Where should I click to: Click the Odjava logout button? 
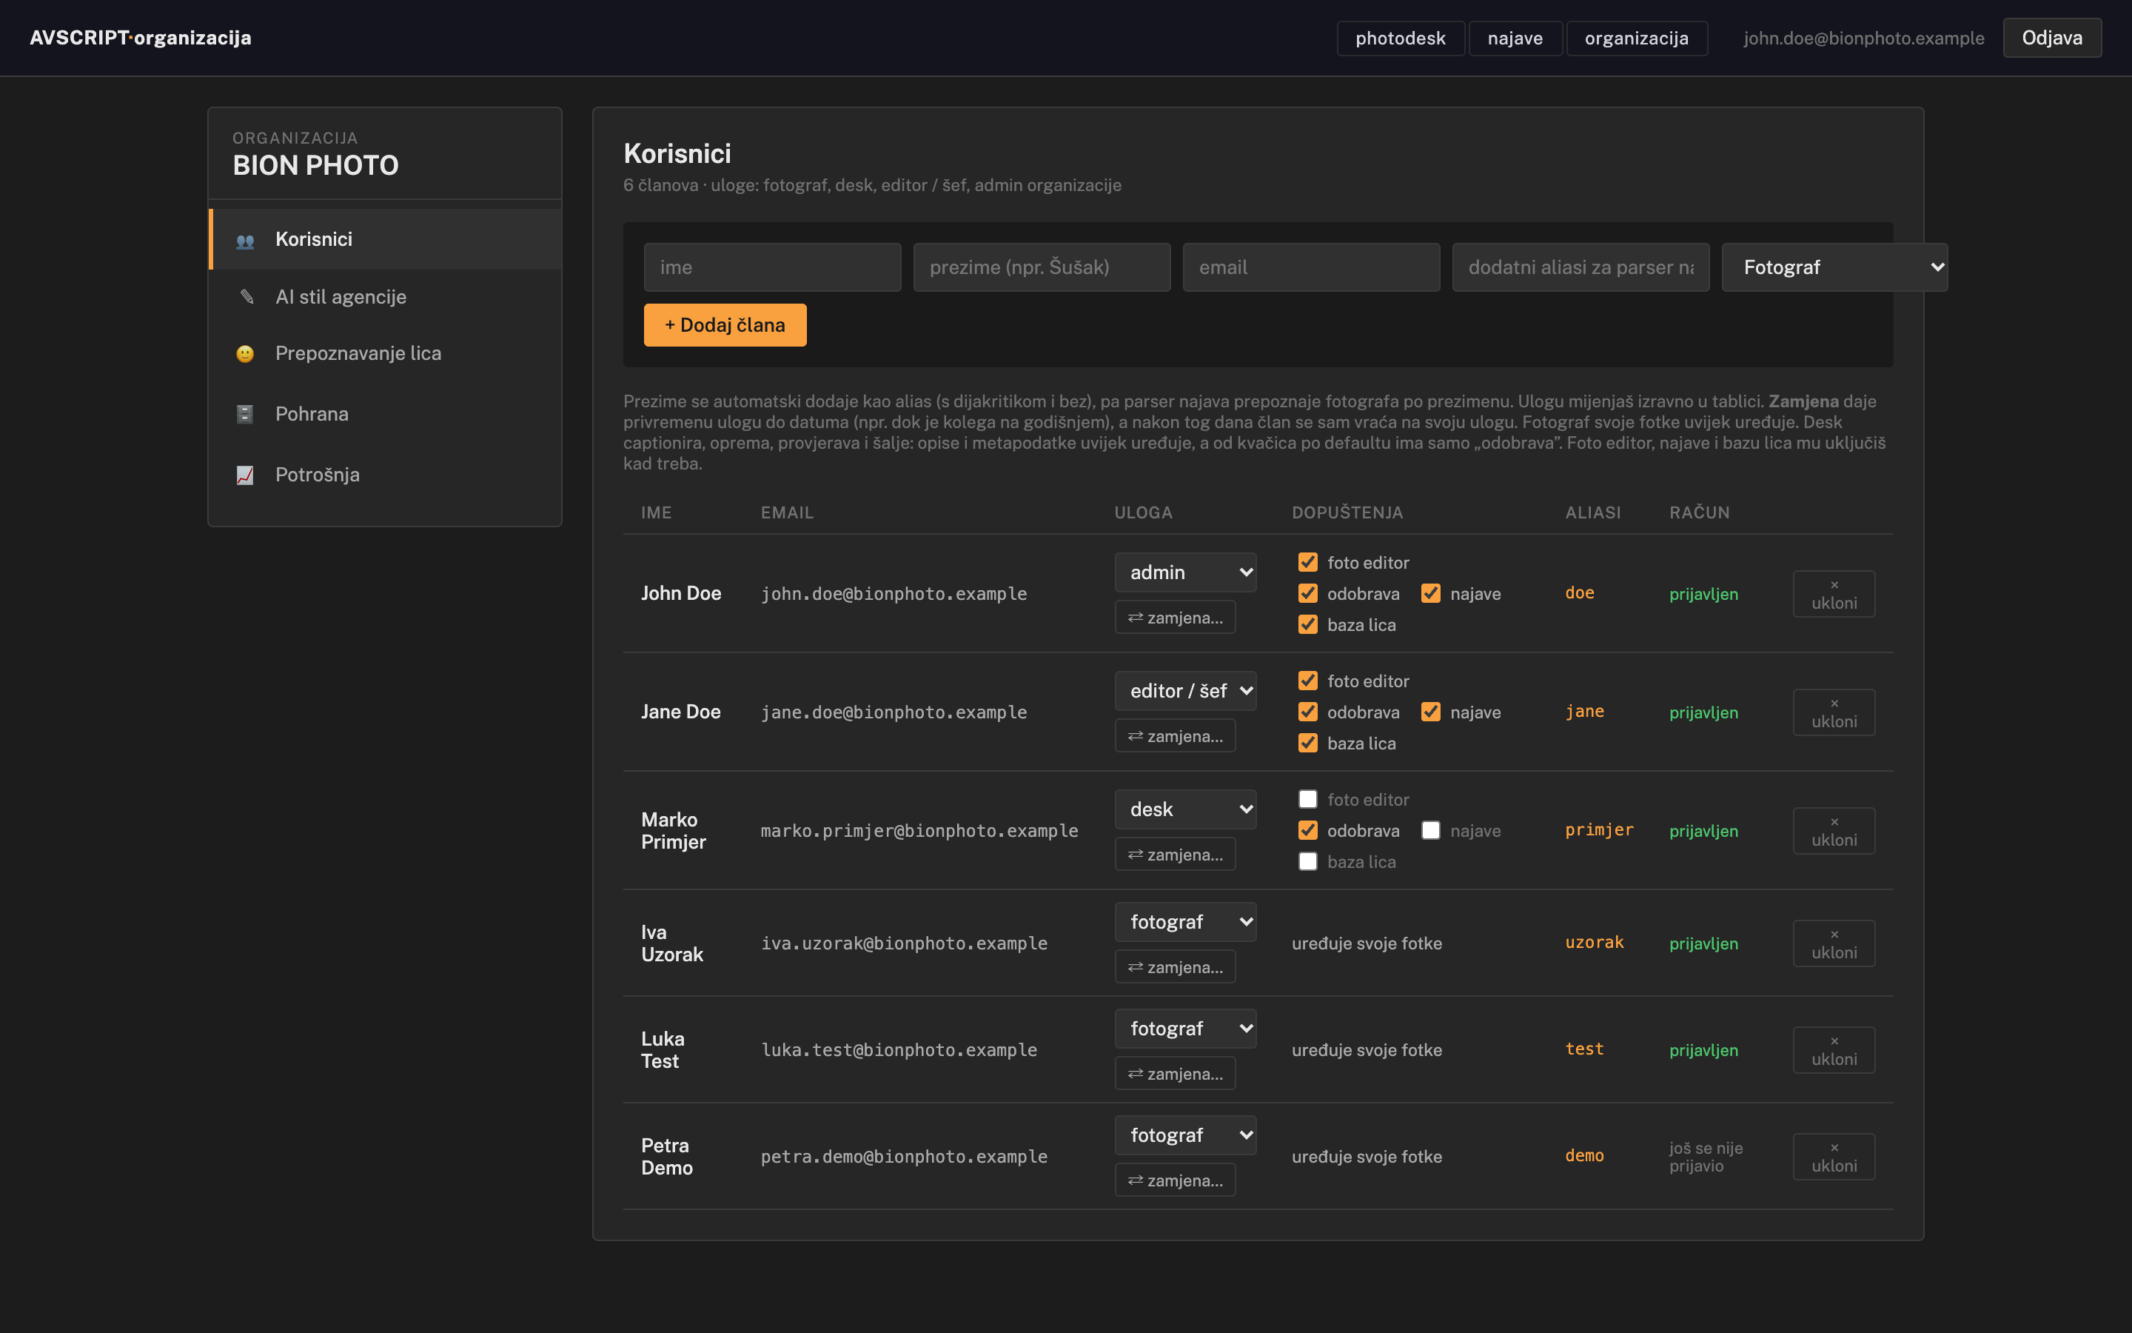point(2052,38)
